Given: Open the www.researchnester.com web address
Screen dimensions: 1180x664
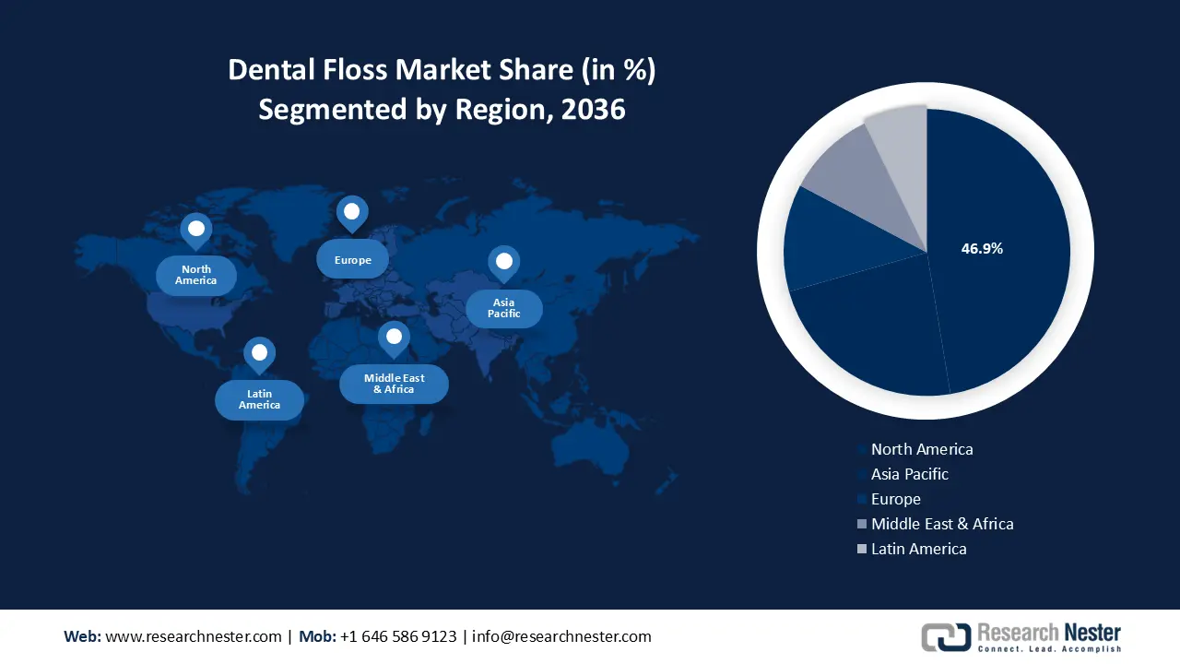Looking at the screenshot, I should pyautogui.click(x=194, y=636).
